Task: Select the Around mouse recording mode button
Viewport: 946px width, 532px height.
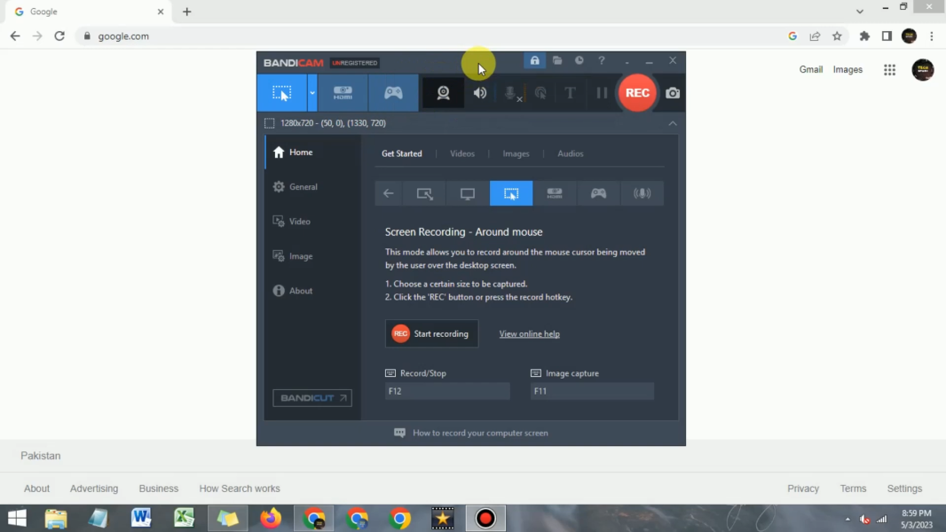Action: 281,93
